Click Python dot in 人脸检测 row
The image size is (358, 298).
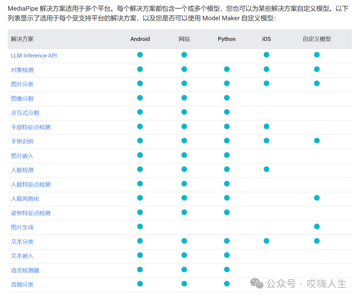227,169
